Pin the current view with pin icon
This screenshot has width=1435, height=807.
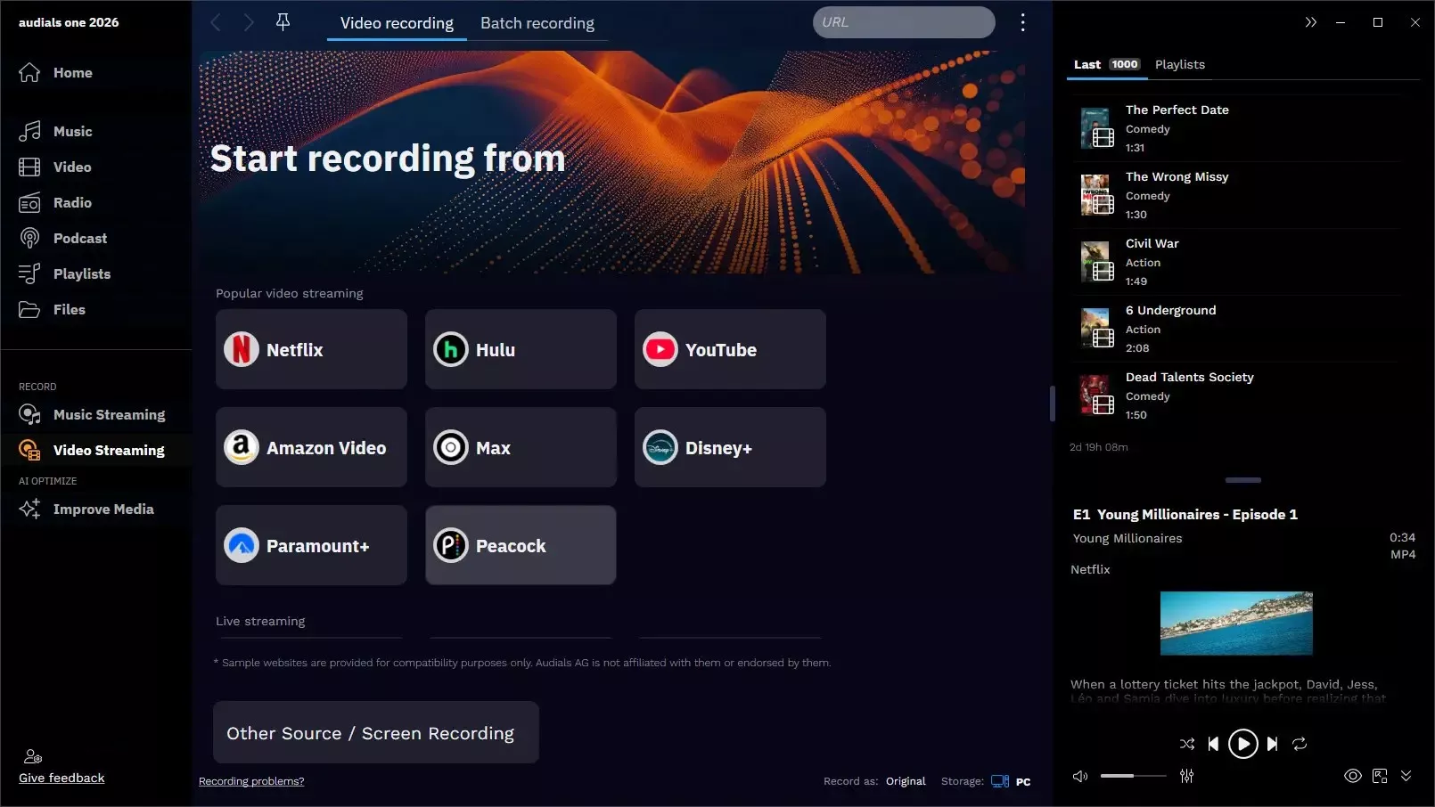point(283,22)
